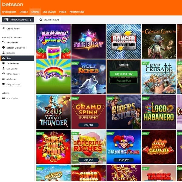Image resolution: width=182 pixels, height=182 pixels.
Task: Open the Imperial Riches game
Action: point(89,147)
